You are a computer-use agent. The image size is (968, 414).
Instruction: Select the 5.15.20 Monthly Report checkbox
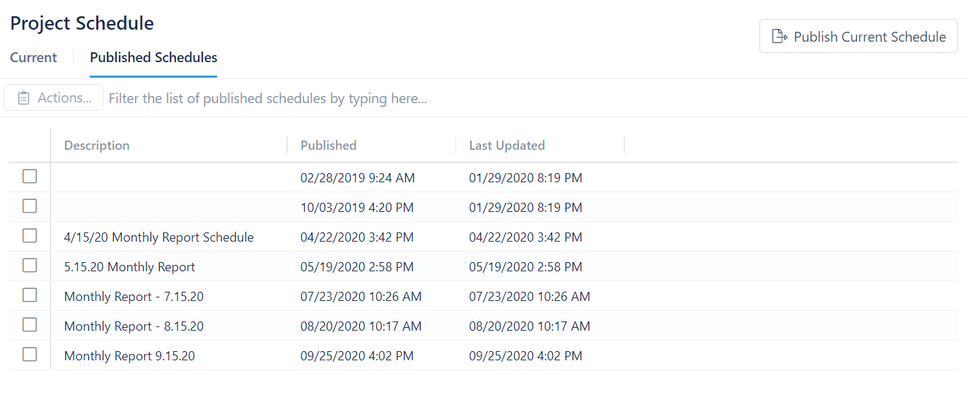coord(30,266)
